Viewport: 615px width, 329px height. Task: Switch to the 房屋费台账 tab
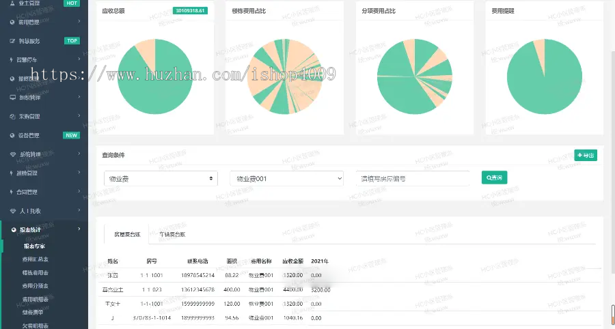pos(126,235)
